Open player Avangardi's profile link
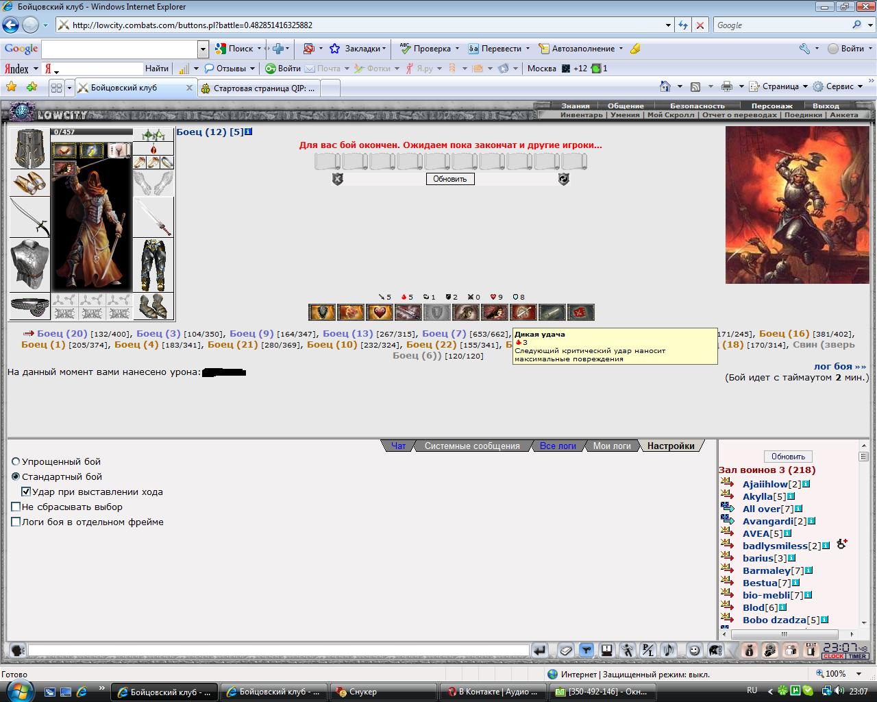877x702 pixels. [768, 521]
